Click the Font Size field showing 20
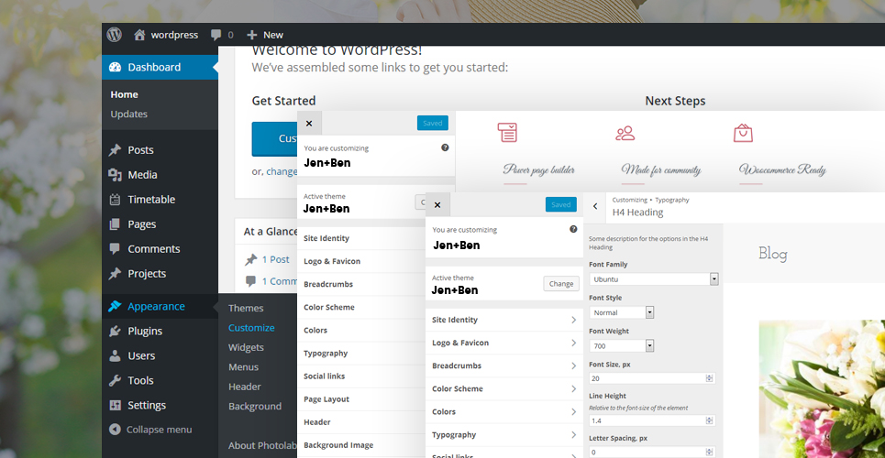This screenshot has height=458, width=885. pos(652,378)
